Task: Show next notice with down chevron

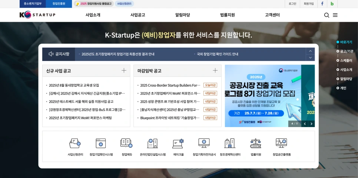Action: [310, 58]
